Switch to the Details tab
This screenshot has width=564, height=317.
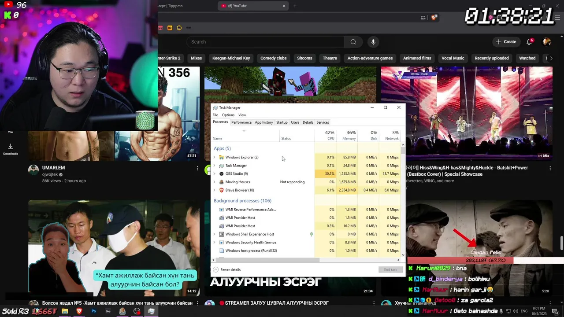point(308,122)
